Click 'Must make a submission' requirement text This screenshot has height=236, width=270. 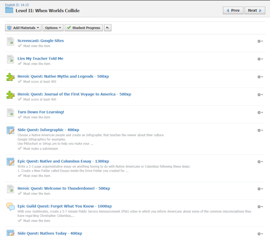coord(41,148)
